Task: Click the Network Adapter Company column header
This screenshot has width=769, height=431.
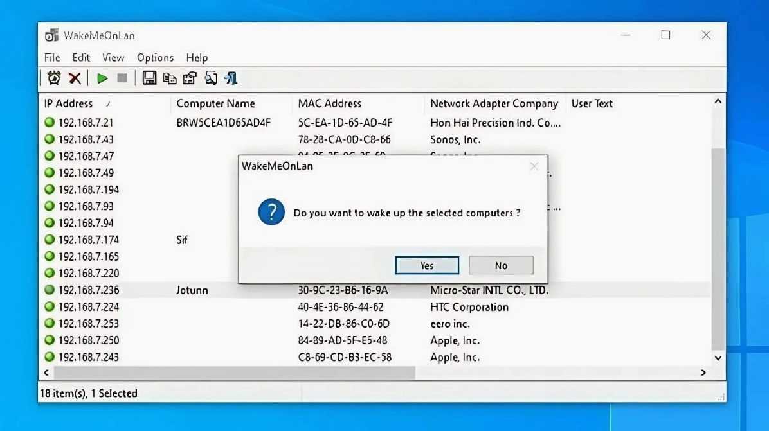Action: pos(493,103)
